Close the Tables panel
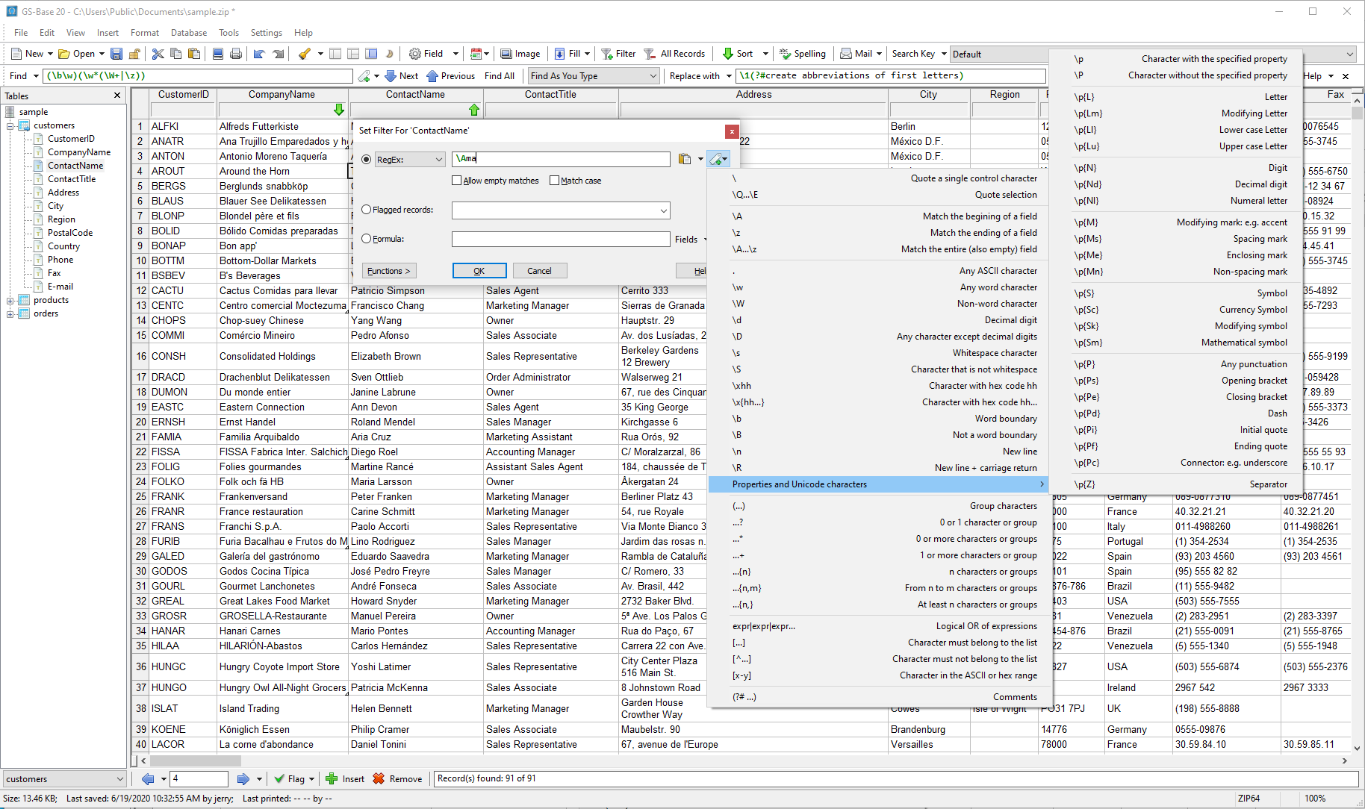The image size is (1365, 809). click(x=117, y=96)
